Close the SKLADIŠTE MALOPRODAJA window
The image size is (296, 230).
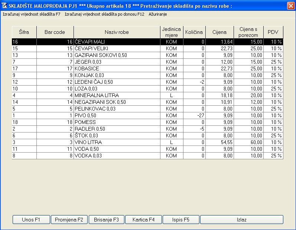tap(291, 6)
